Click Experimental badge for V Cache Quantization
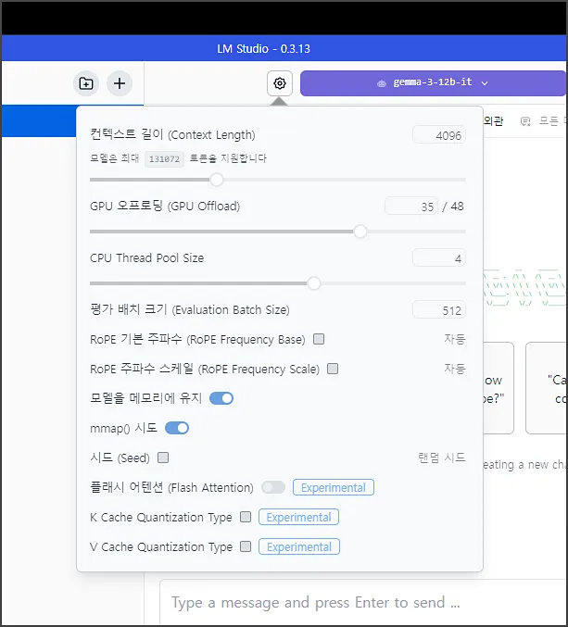The height and width of the screenshot is (627, 568). [299, 546]
